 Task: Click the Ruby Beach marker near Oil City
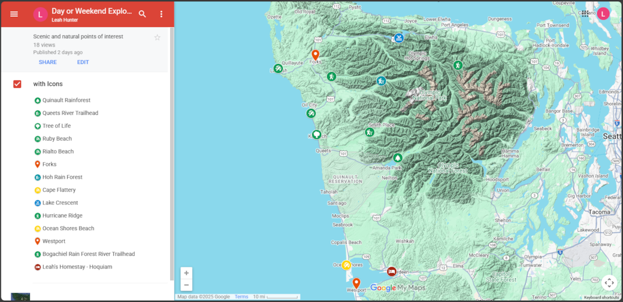311,114
